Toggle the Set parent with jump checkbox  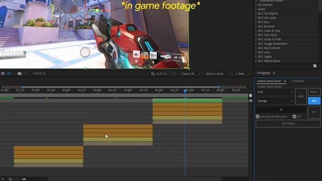coord(258,117)
